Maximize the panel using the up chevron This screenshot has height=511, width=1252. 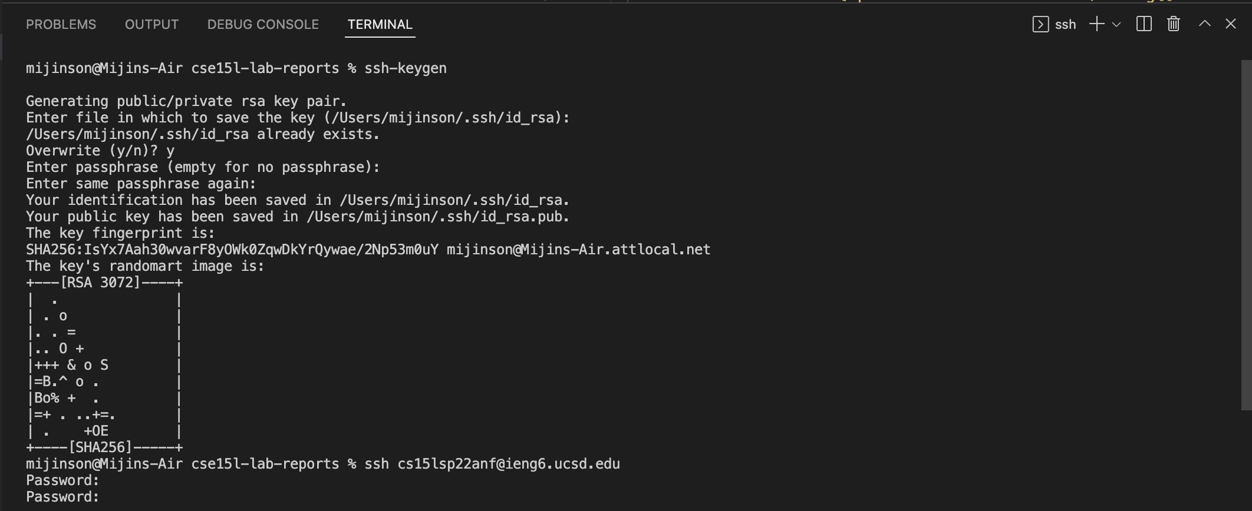click(x=1205, y=24)
